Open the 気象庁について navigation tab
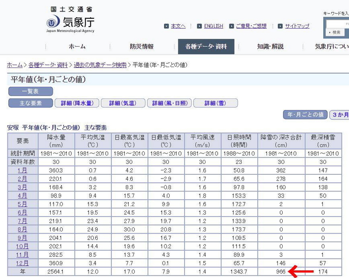This screenshot has width=349, height=278. [x=332, y=47]
